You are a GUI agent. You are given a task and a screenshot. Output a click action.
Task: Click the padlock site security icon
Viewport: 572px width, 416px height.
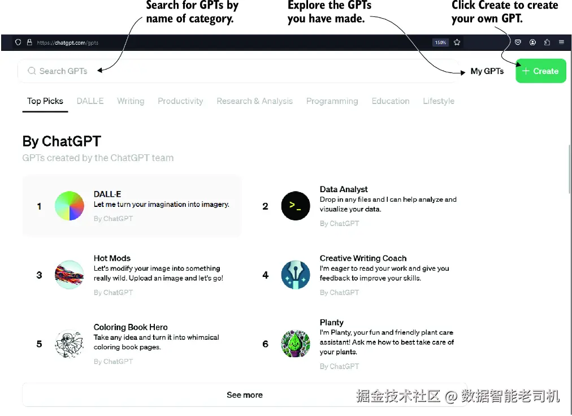pos(29,42)
